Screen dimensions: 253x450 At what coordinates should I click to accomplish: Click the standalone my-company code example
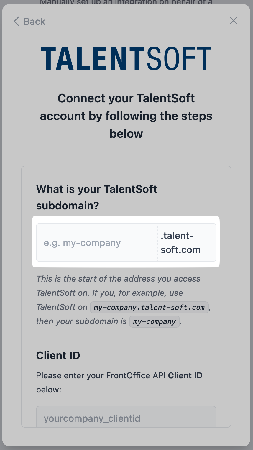click(154, 321)
